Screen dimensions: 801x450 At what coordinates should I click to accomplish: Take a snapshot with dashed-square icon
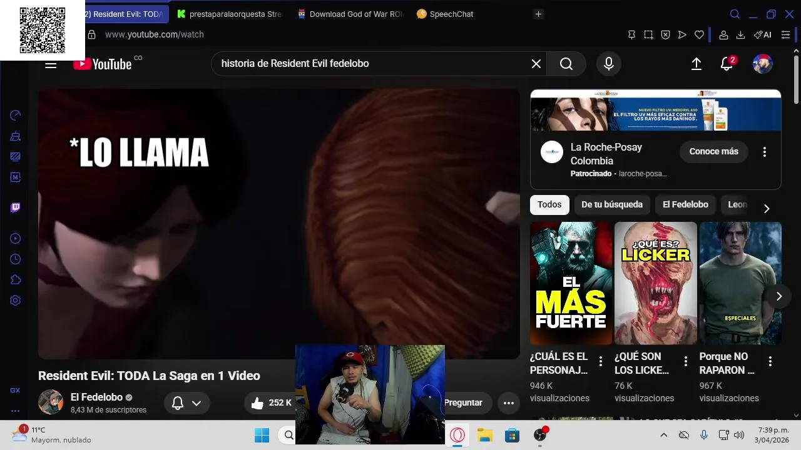pos(648,34)
